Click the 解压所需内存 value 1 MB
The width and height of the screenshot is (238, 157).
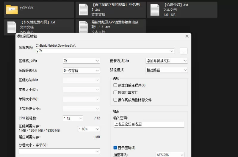(x=96, y=137)
